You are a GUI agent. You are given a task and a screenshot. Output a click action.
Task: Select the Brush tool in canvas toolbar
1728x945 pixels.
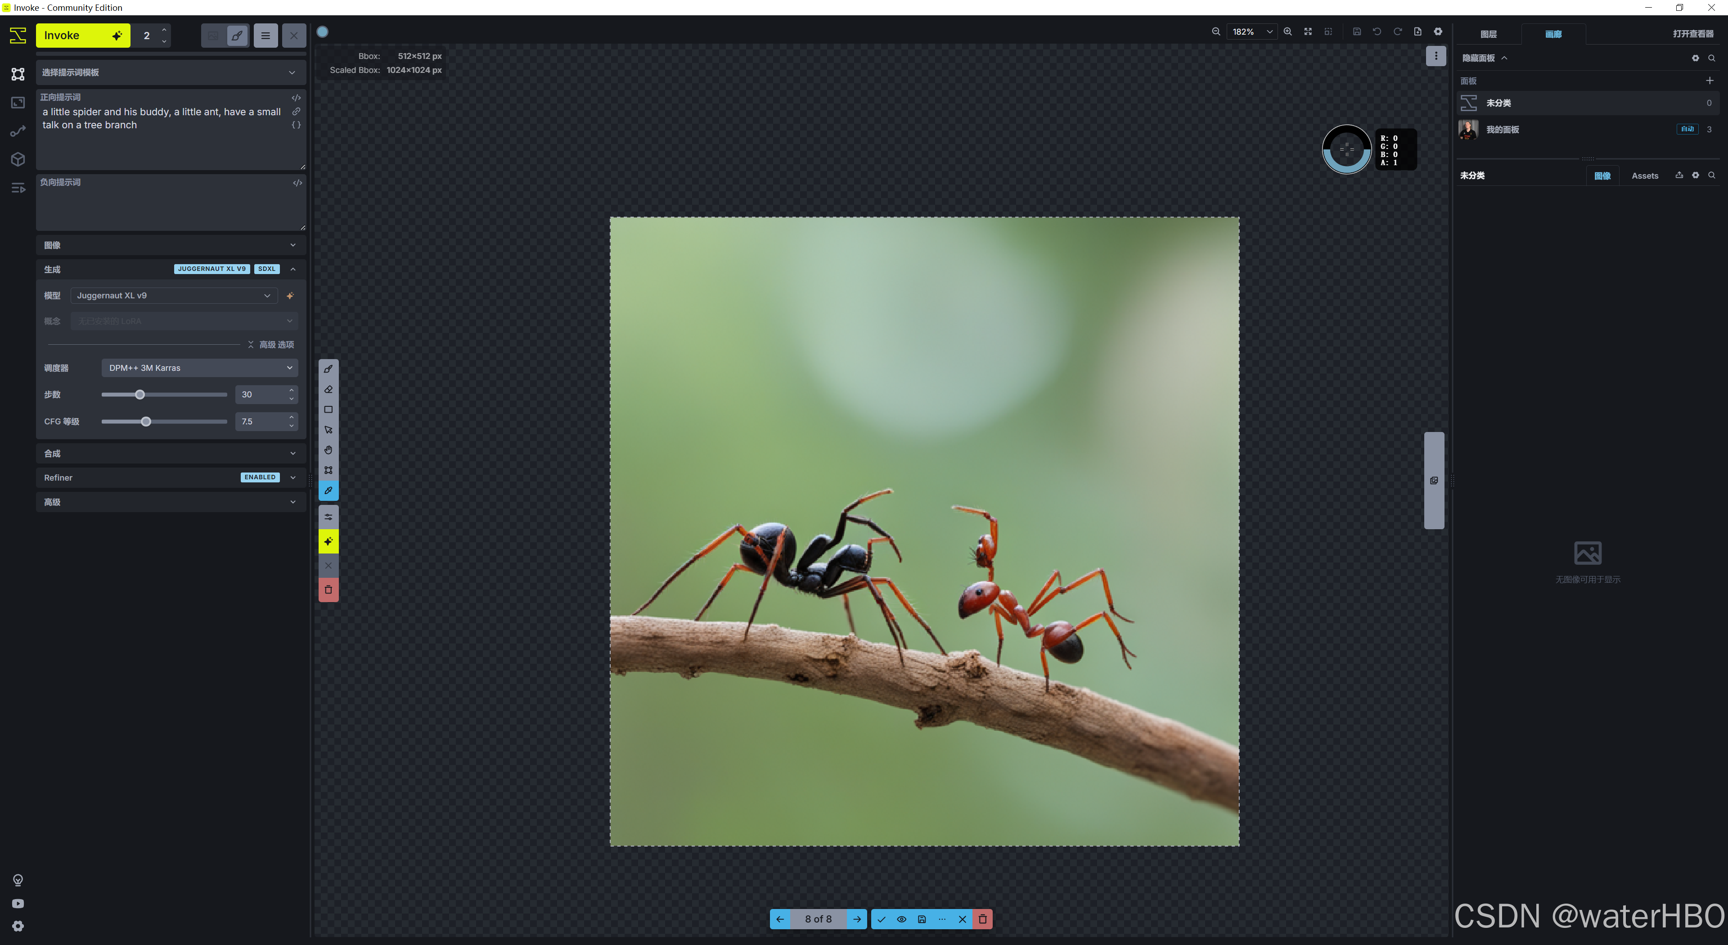328,369
